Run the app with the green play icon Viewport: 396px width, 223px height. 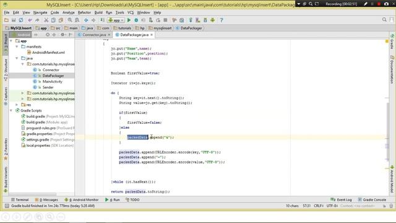click(129, 20)
